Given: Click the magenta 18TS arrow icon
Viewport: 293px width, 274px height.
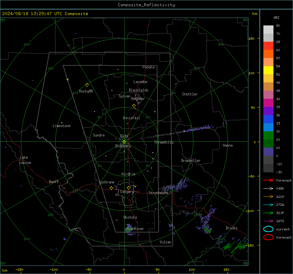Looking at the screenshot, I should point(268,221).
